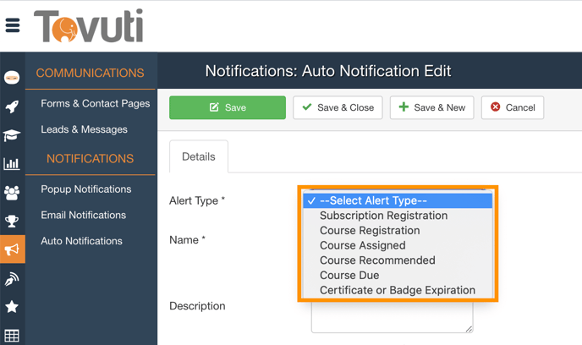Switch to the Details tab

[x=199, y=156]
